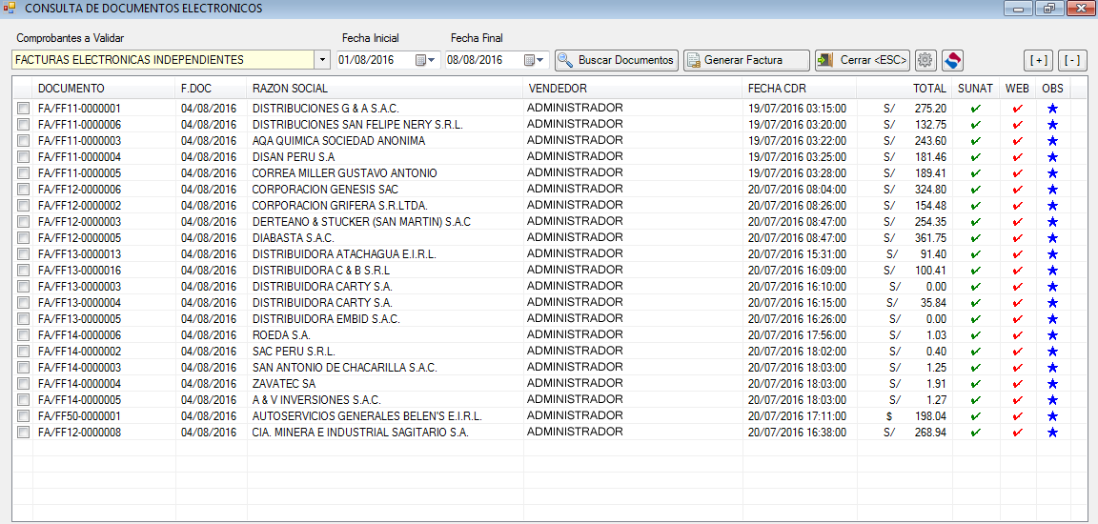The height and width of the screenshot is (524, 1098).
Task: Click the Generar Factura button
Action: click(x=746, y=60)
